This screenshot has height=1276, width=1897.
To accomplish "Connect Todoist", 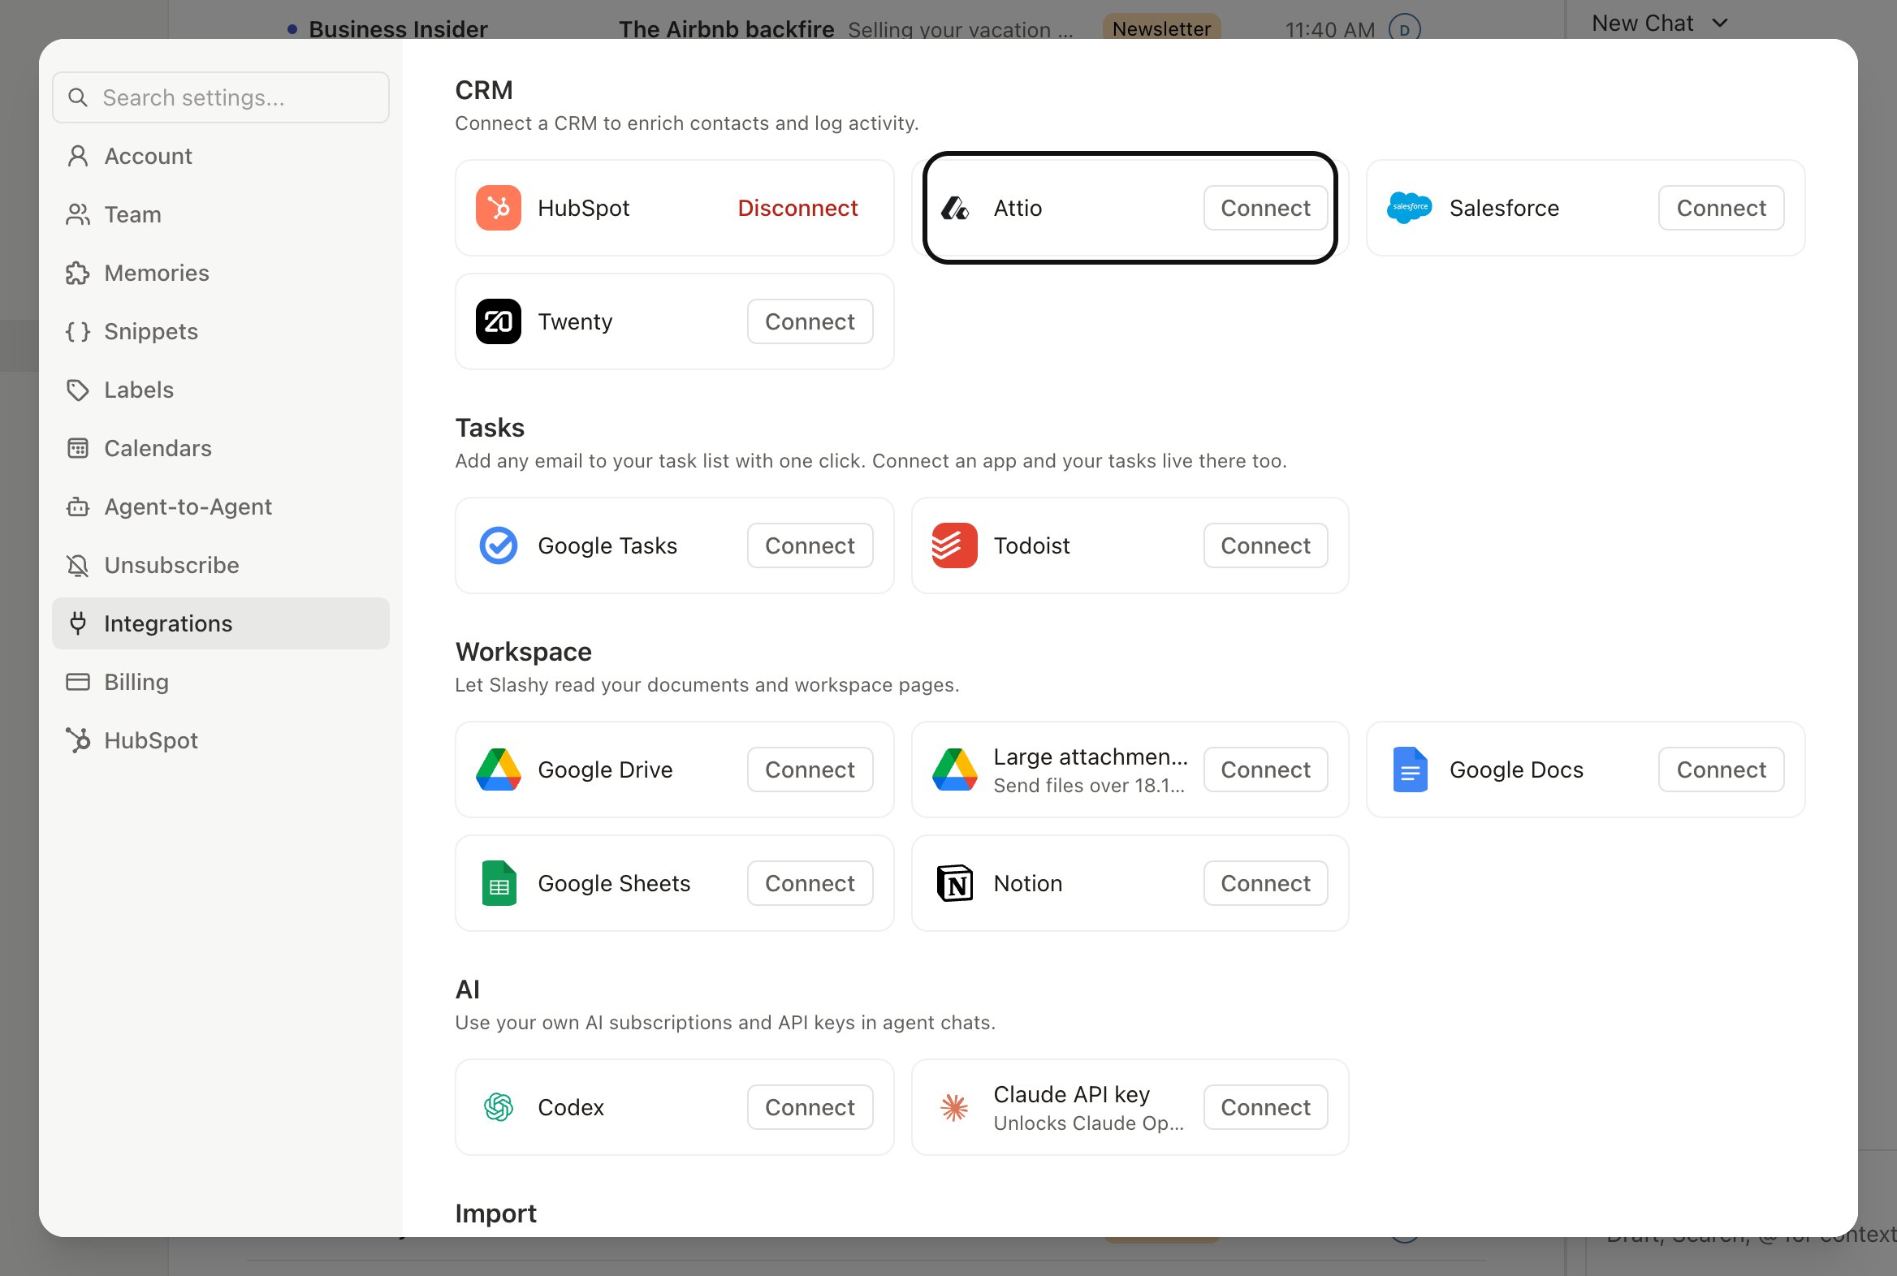I will click(1265, 545).
